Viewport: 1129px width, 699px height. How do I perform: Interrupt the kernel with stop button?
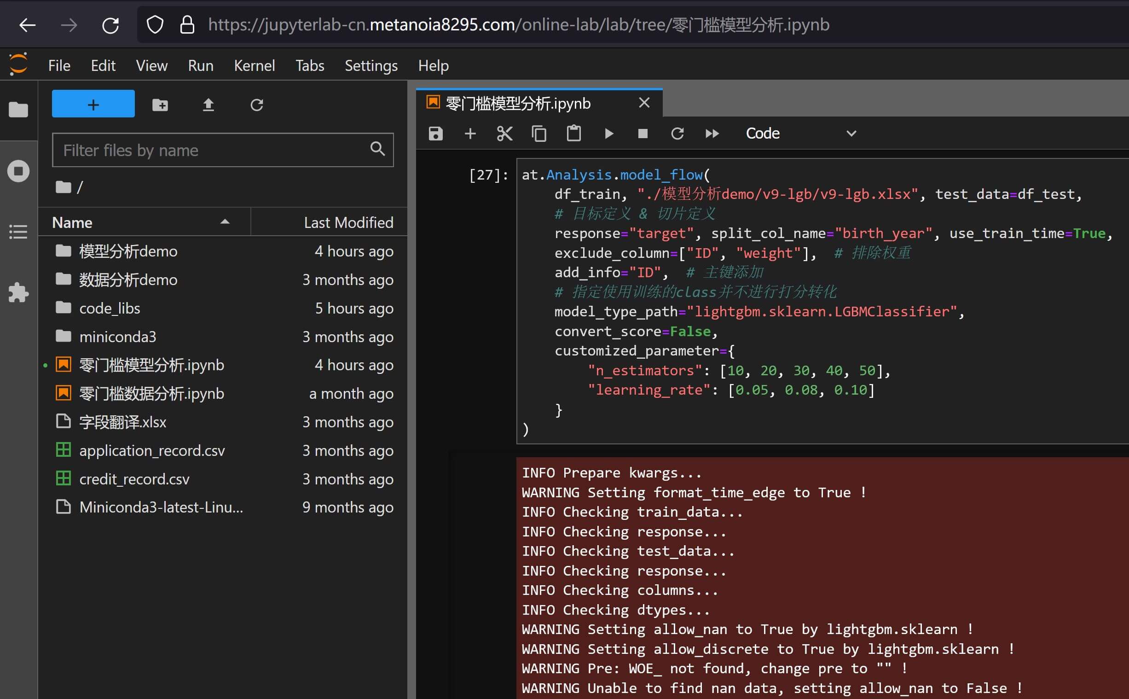tap(643, 134)
